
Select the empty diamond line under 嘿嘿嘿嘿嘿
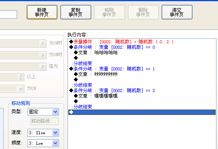(x=142, y=101)
